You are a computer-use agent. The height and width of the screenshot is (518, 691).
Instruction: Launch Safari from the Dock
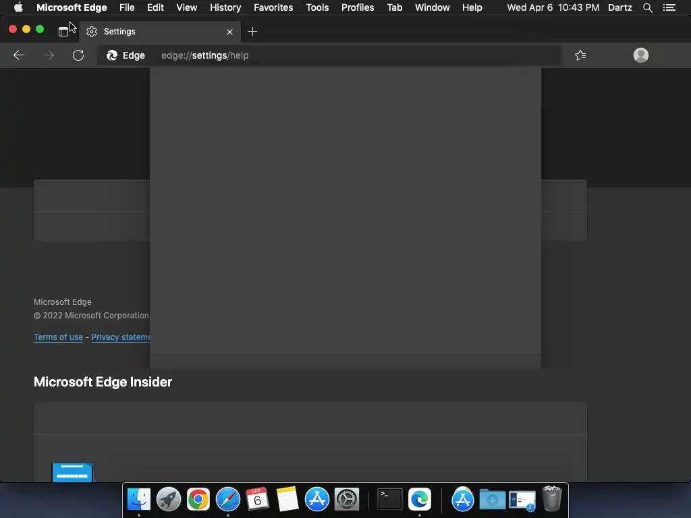click(x=228, y=500)
